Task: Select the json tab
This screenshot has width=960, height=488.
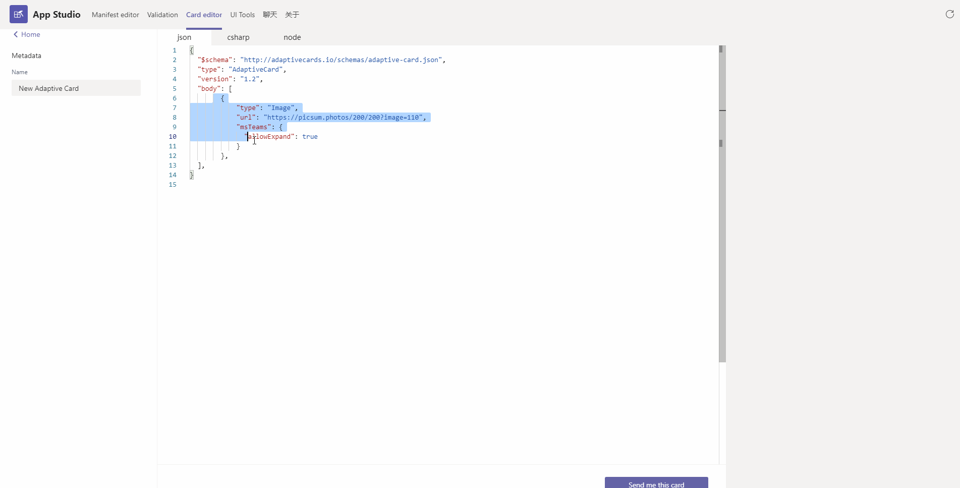Action: click(184, 37)
